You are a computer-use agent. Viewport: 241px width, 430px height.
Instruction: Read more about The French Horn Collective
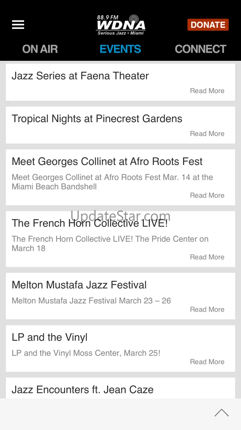pyautogui.click(x=207, y=257)
